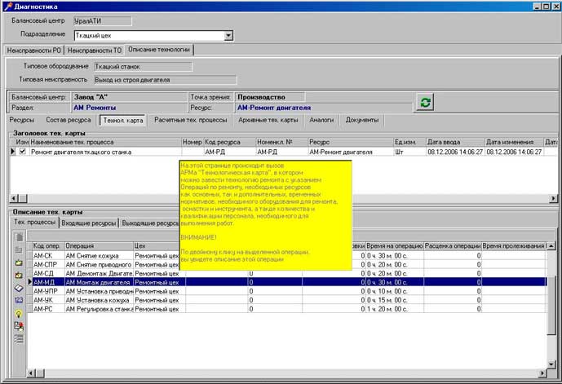Click the Время на операцию column header
The image size is (562, 384).
coord(395,246)
